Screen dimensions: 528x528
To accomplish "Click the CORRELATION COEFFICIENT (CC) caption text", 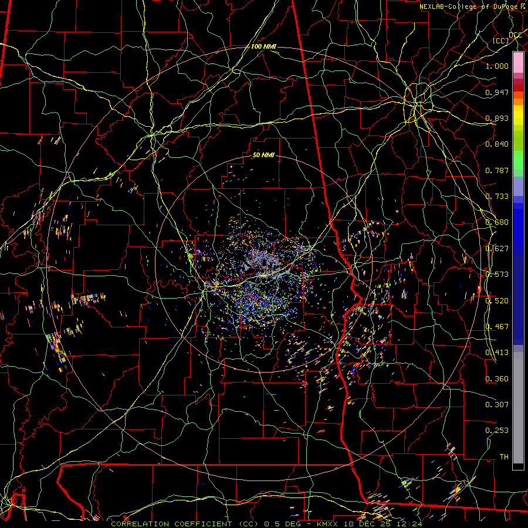I will coord(185,524).
